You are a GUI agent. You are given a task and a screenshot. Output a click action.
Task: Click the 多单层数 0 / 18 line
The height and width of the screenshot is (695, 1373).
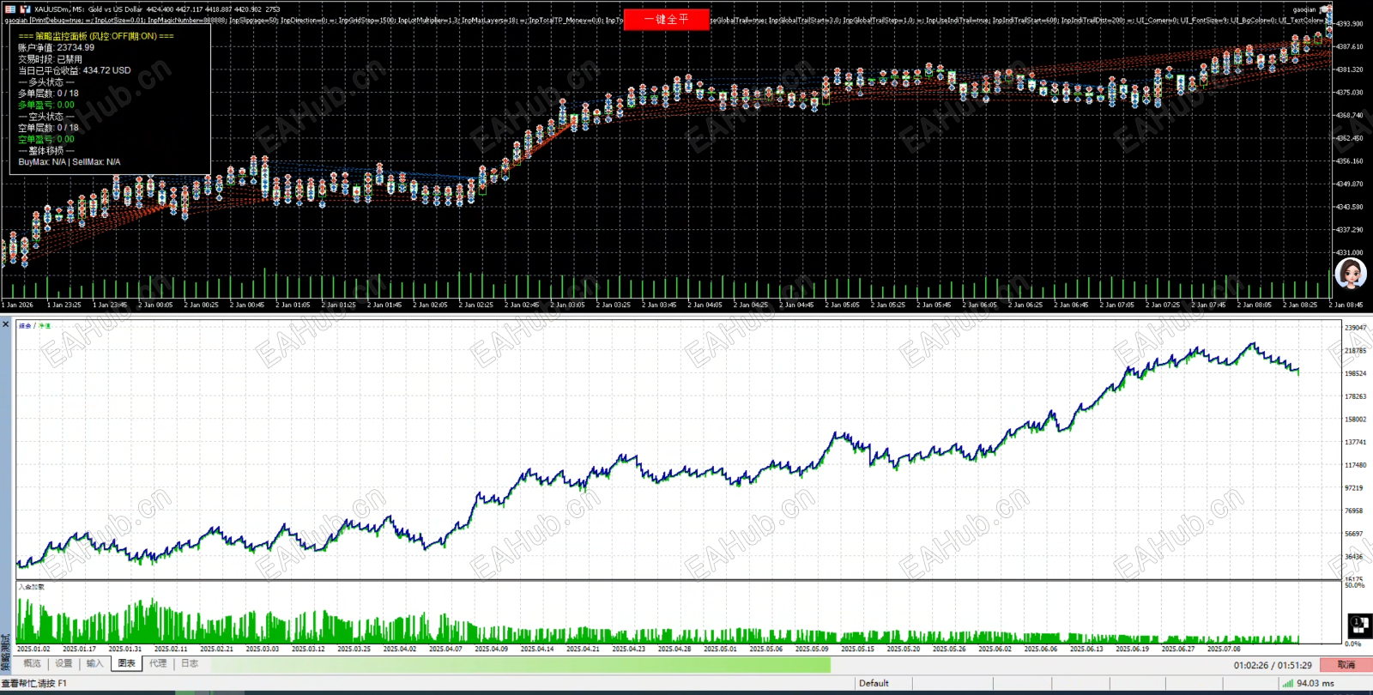(48, 94)
